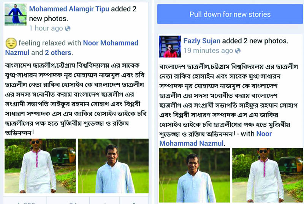
Task: Tap the Bengali post text in Tipu's post
Action: [x=76, y=99]
